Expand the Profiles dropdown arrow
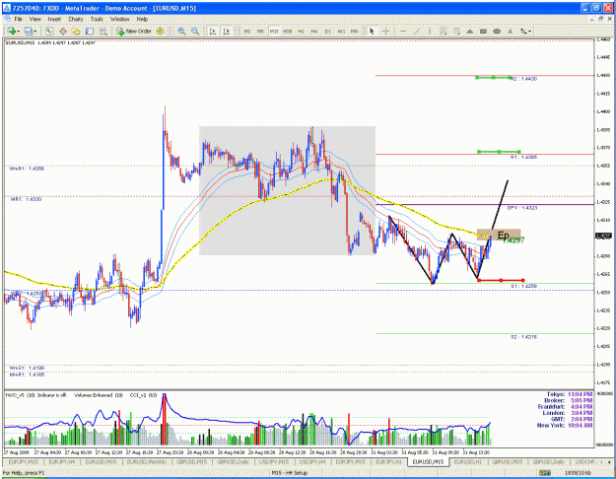Viewport: 616px width, 479px height. 34,31
